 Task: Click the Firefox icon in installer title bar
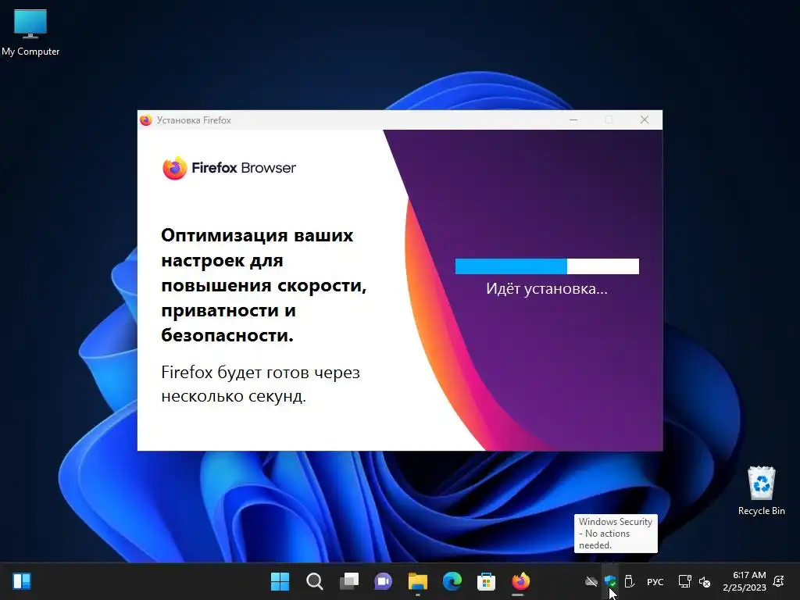pyautogui.click(x=146, y=120)
